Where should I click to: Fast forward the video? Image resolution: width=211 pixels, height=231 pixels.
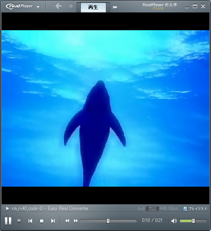[76, 221]
